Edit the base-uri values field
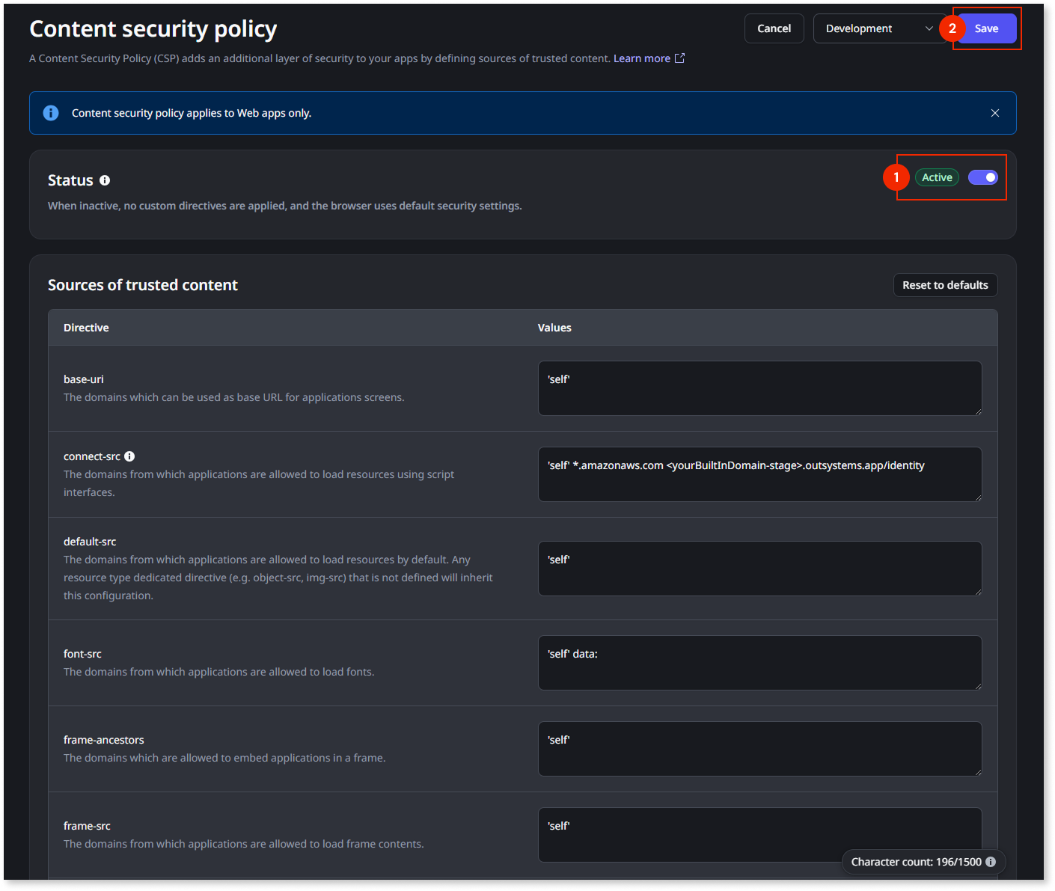Viewport: 1055px width, 891px height. click(x=759, y=388)
